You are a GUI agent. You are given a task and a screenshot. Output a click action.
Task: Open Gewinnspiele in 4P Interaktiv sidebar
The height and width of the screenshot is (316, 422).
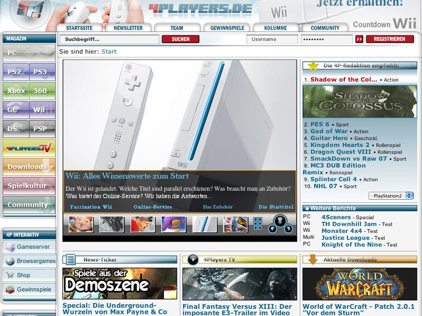29,289
